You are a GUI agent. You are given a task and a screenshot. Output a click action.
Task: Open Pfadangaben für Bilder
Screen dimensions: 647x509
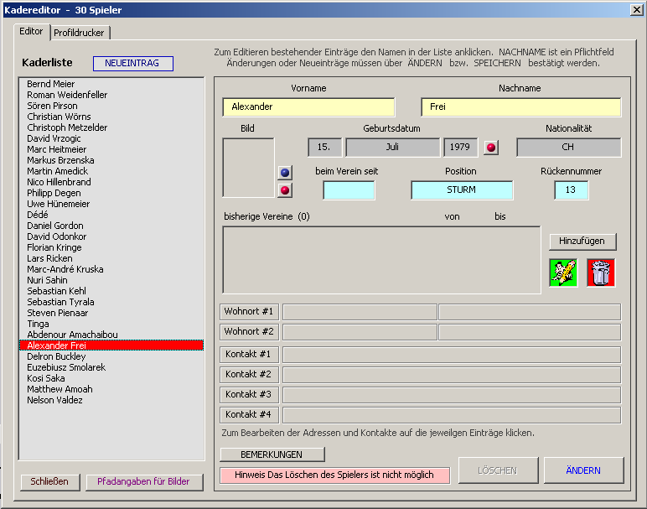point(144,482)
